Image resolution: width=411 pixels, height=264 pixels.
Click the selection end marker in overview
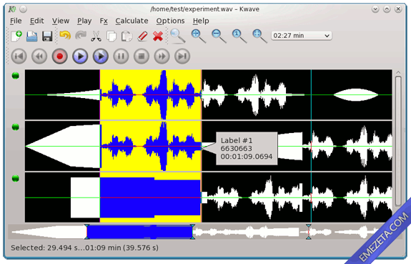(192, 232)
